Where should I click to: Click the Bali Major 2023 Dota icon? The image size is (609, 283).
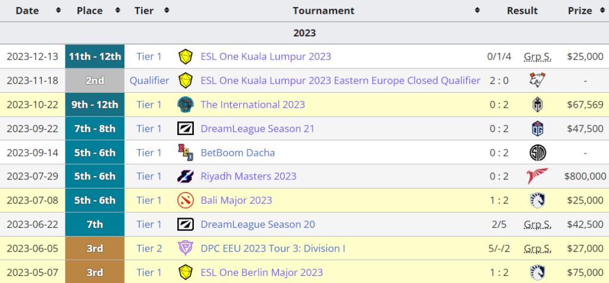tap(186, 200)
